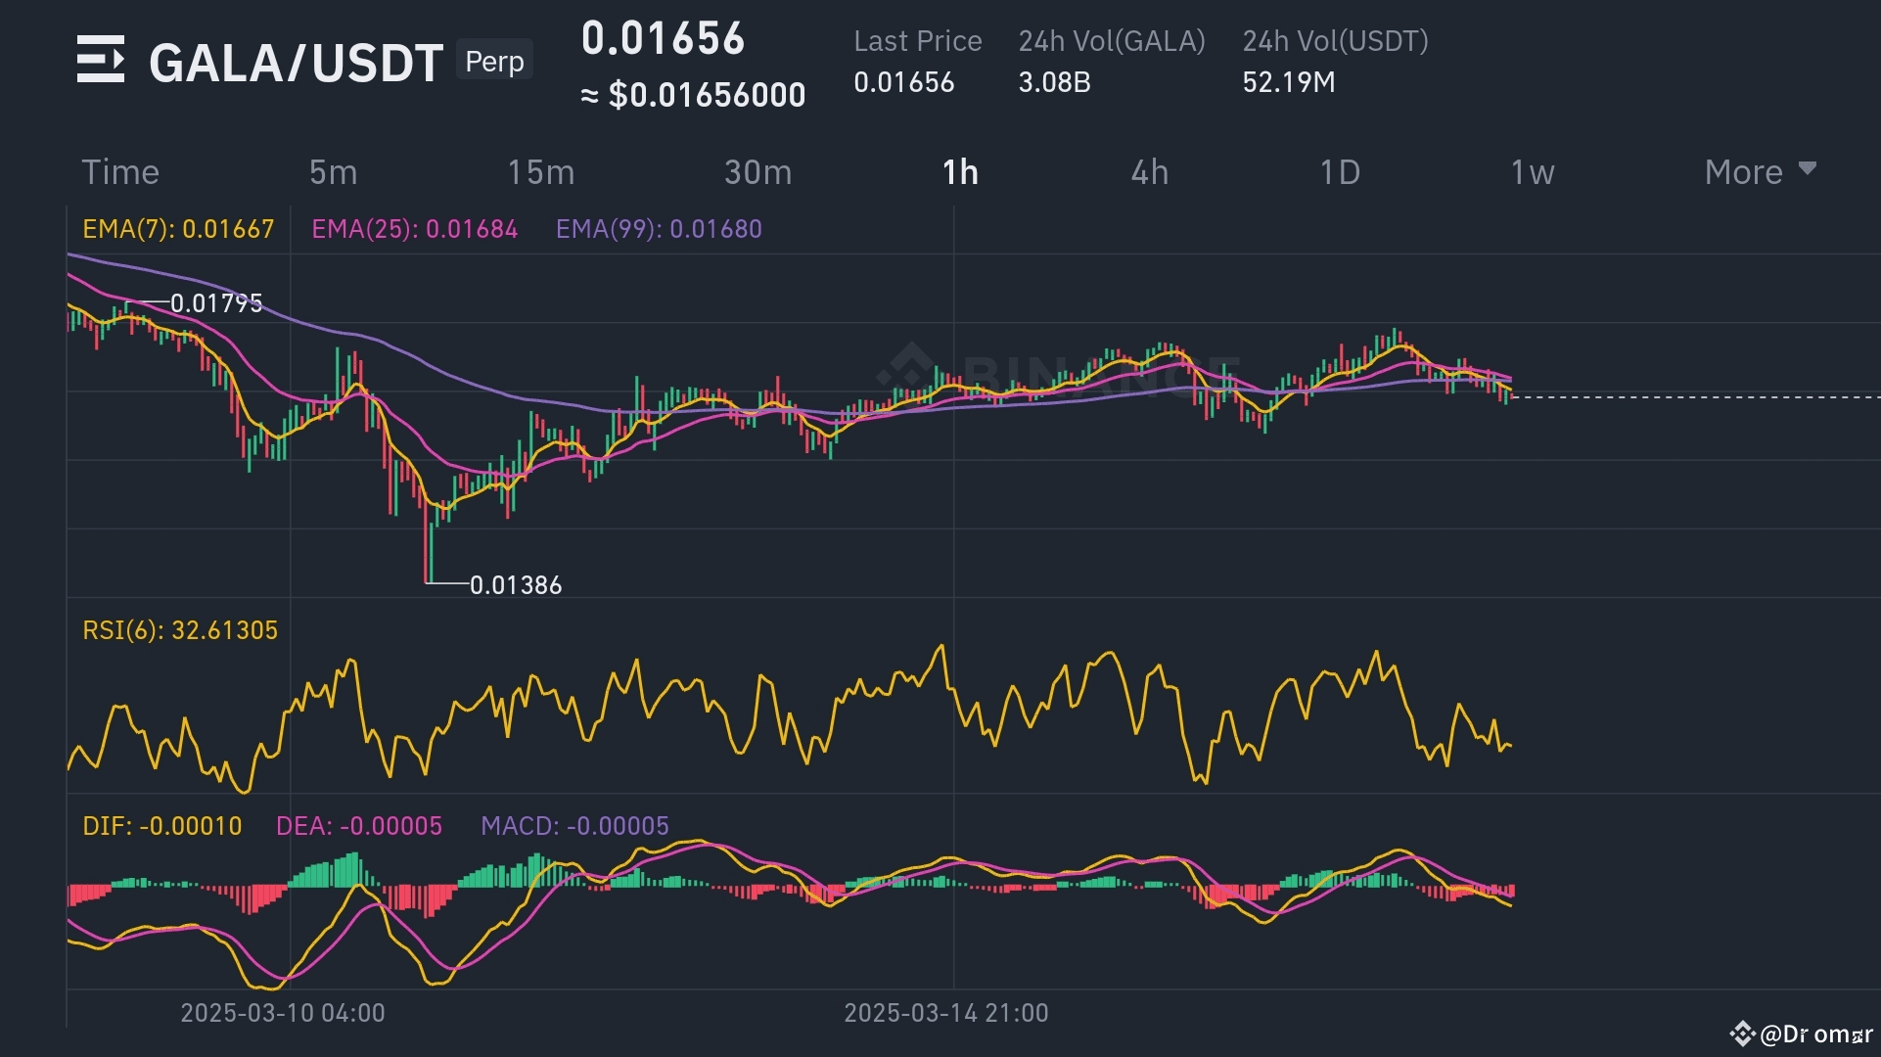Select the 5m timeframe tab

pos(333,172)
